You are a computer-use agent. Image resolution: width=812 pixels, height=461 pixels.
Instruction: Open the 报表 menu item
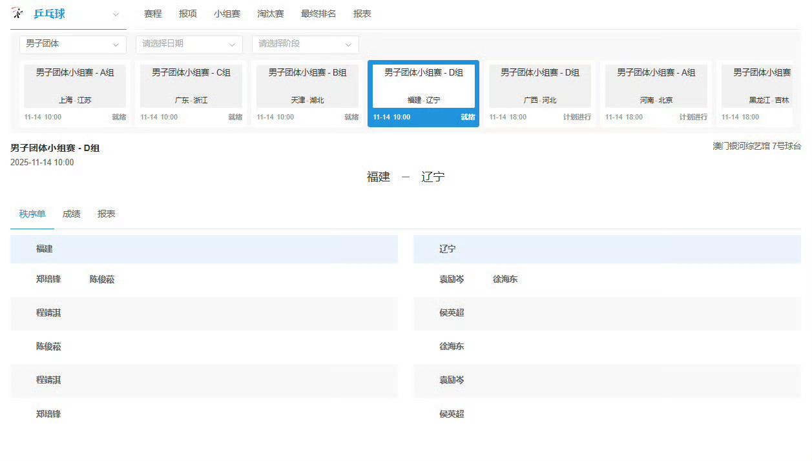362,13
